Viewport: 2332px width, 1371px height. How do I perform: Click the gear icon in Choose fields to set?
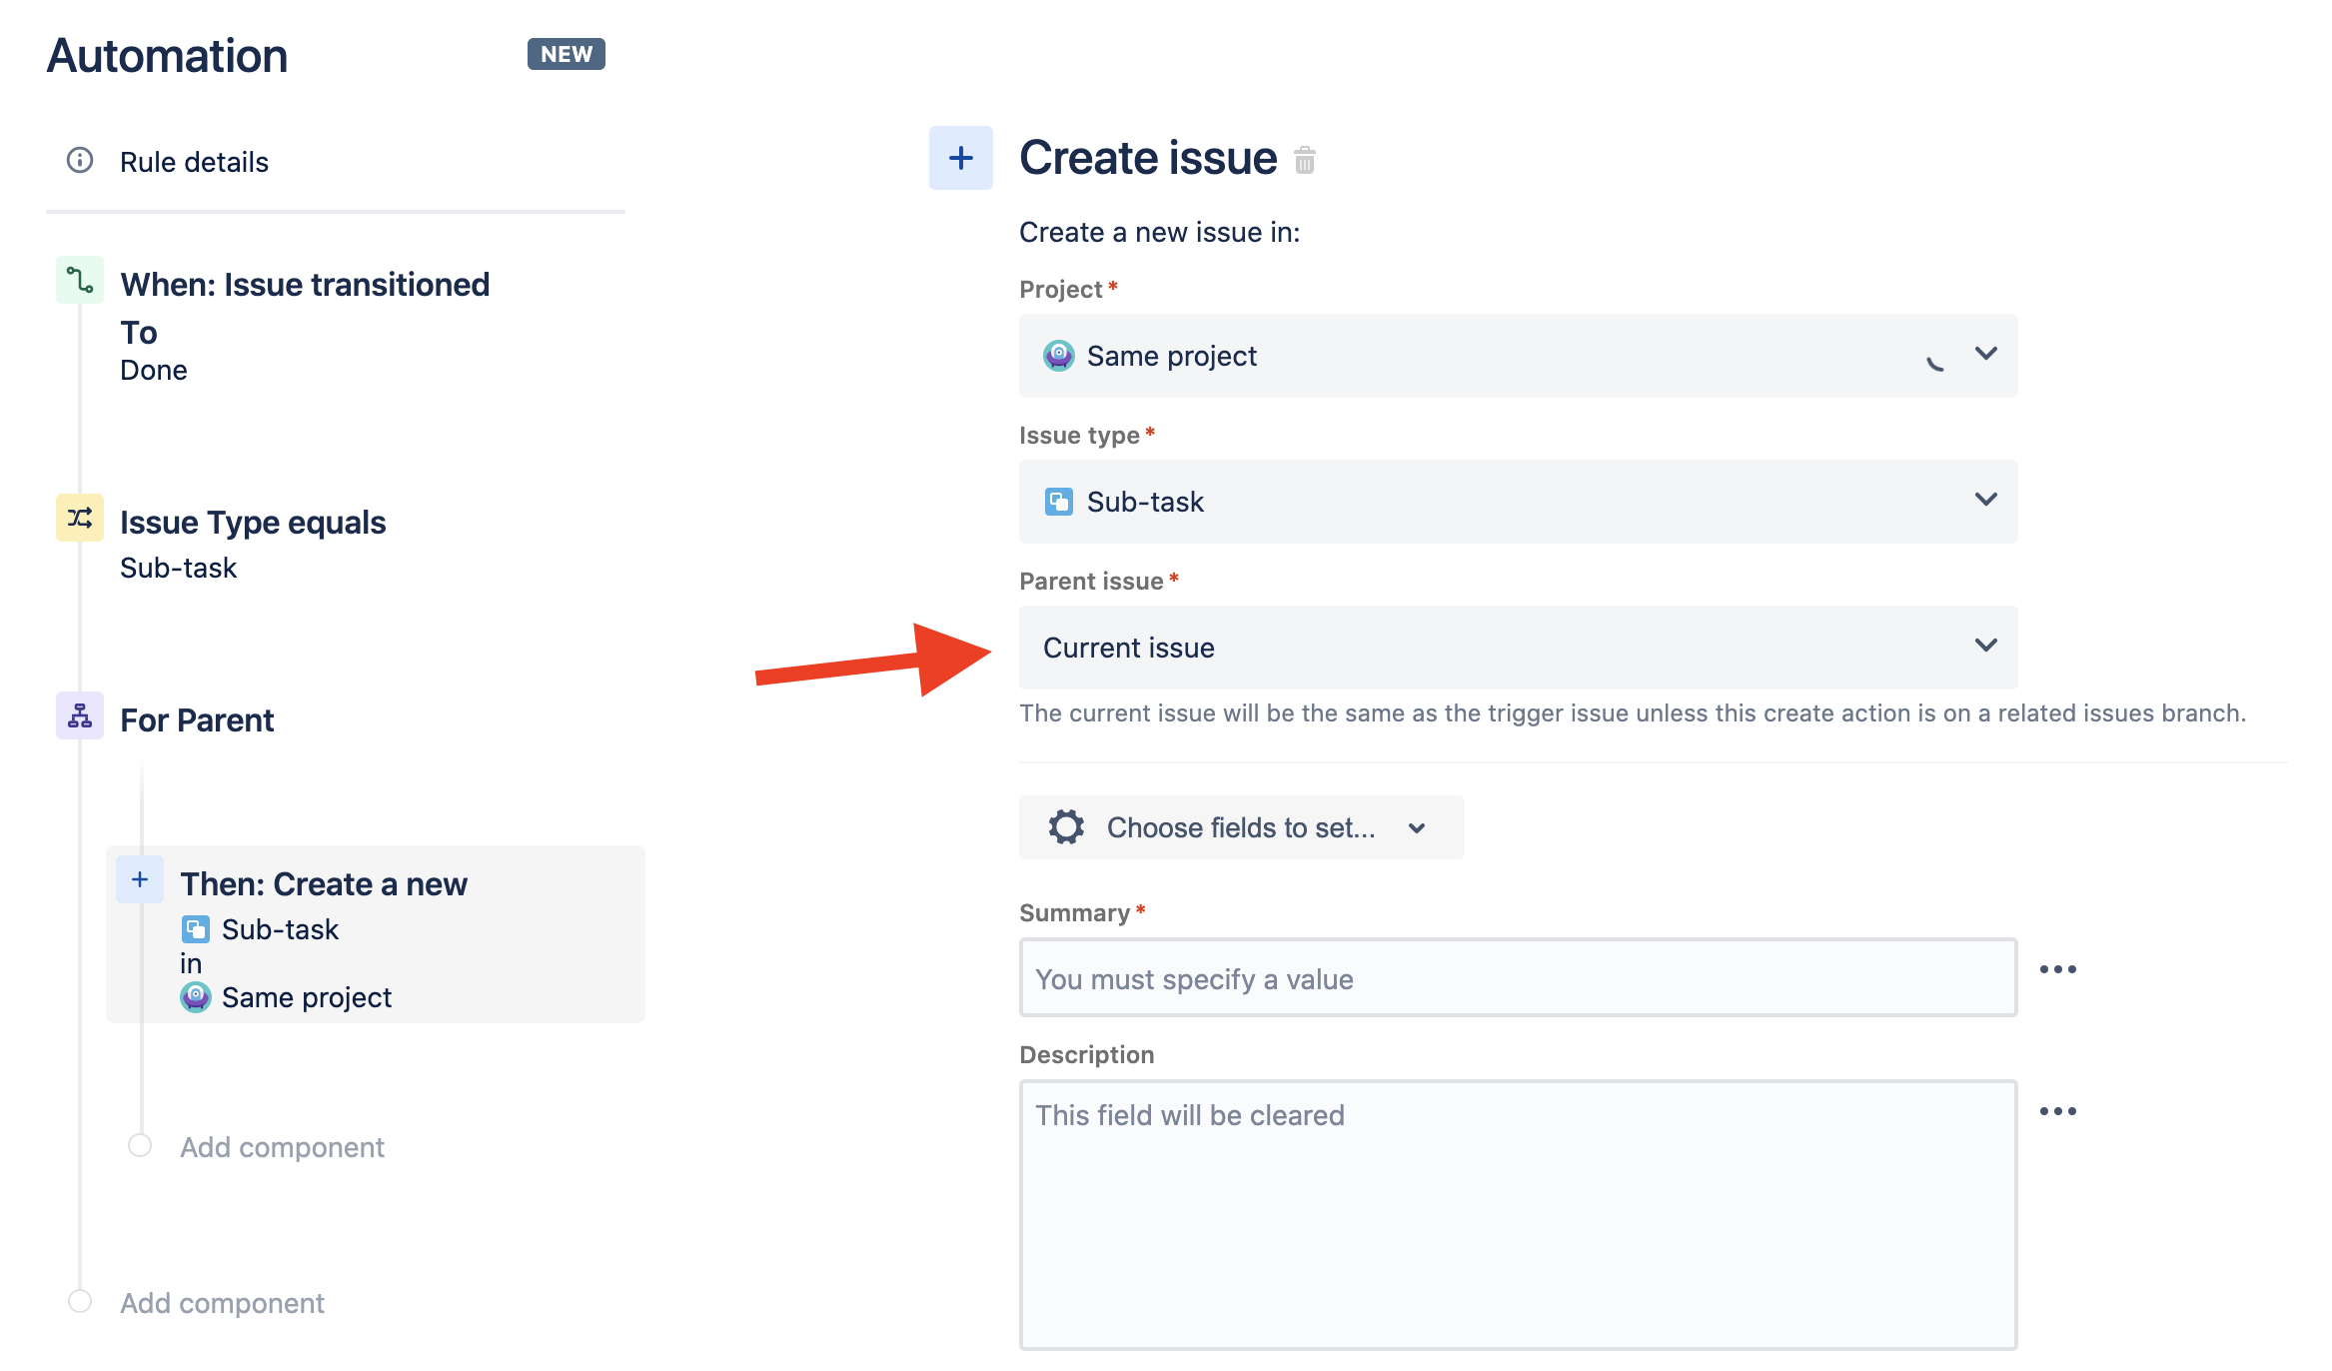coord(1066,827)
